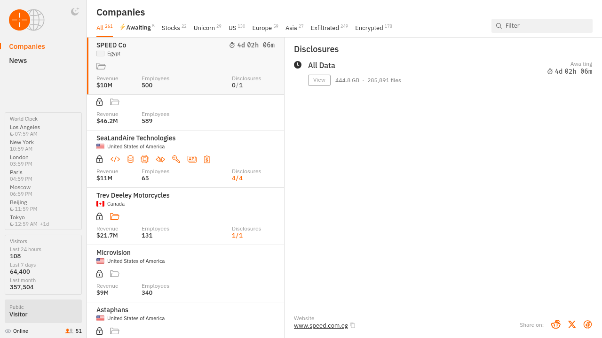Viewport: 602px width, 338px height.
Task: Click the Filter search field
Action: (x=542, y=26)
